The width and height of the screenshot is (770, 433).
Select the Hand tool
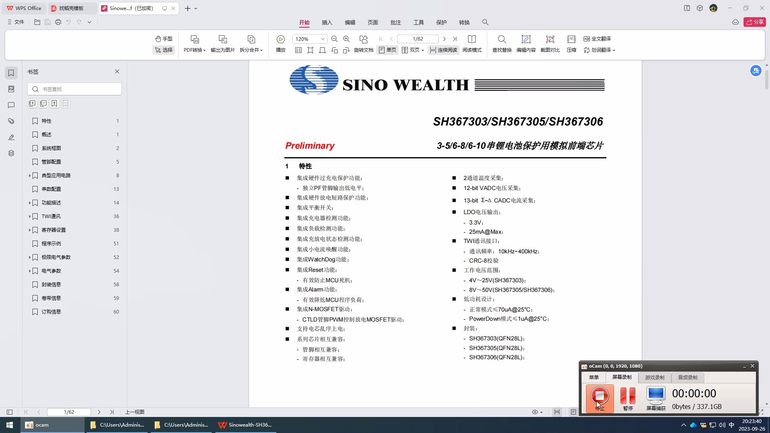(x=164, y=38)
